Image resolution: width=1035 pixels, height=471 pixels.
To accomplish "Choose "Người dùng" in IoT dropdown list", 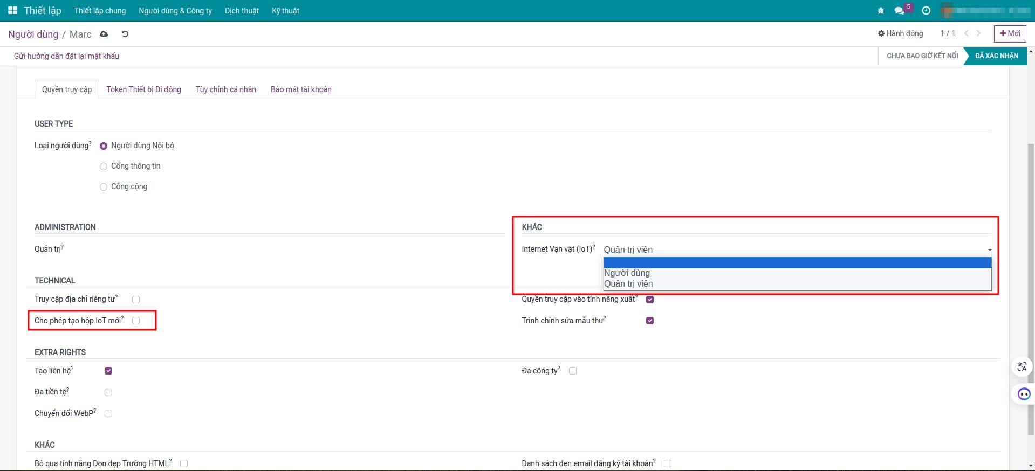I will (627, 273).
